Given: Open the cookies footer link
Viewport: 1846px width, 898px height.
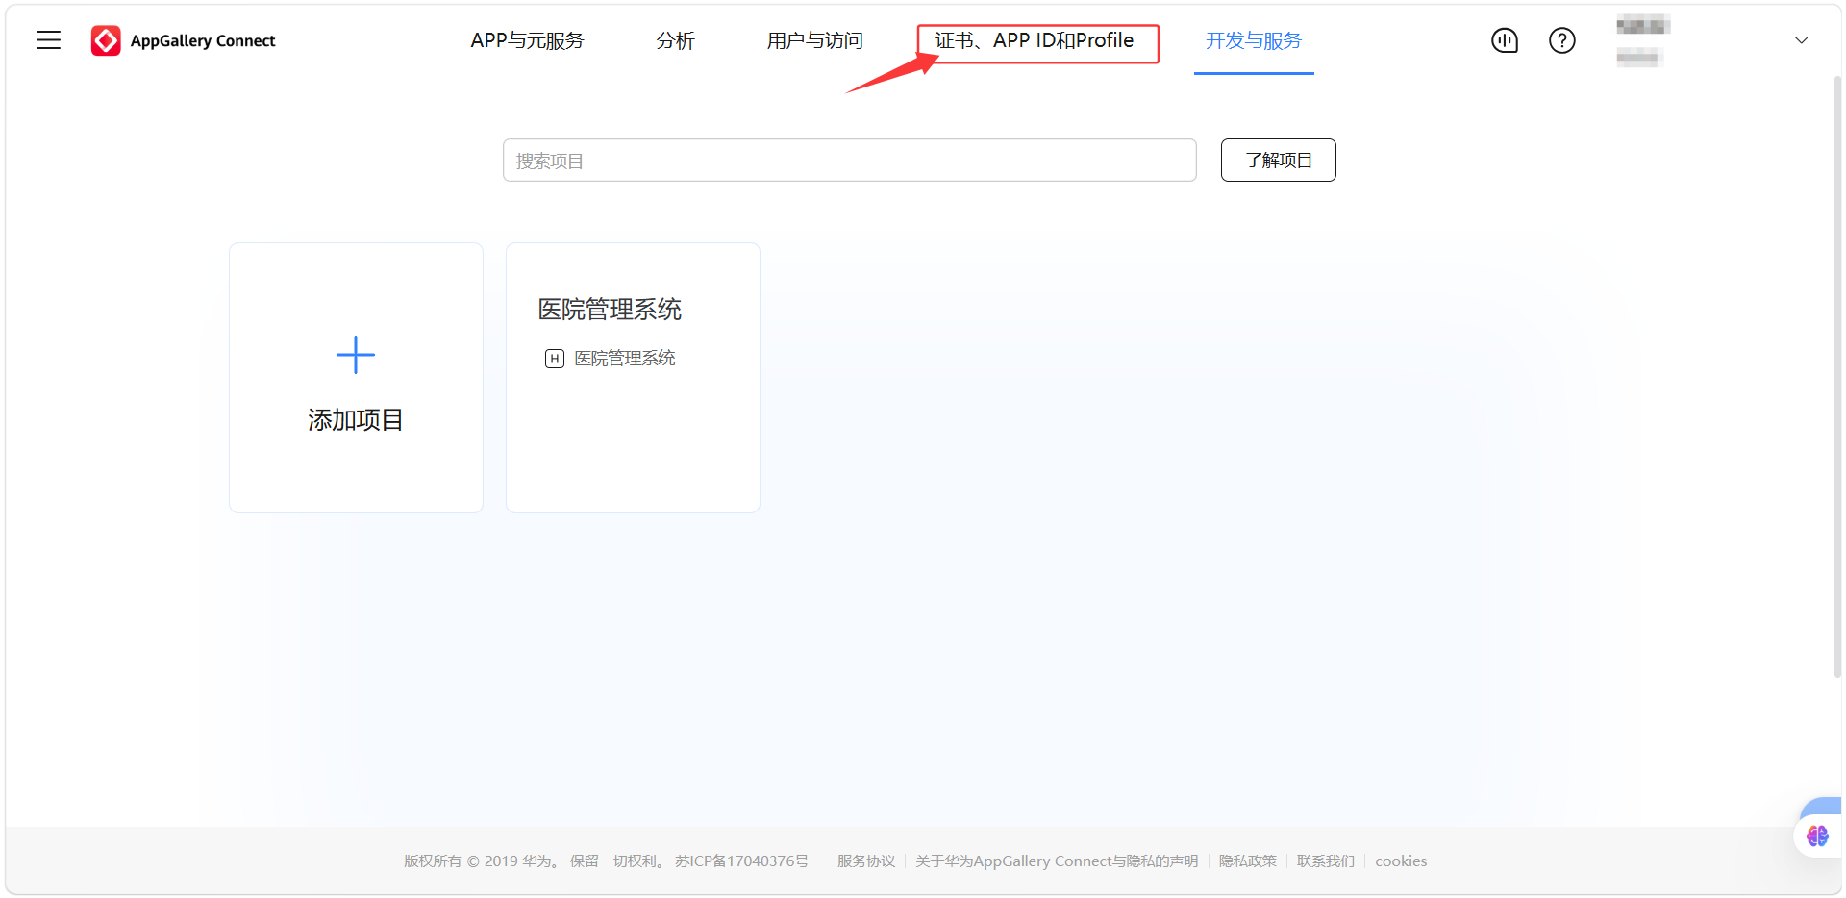Looking at the screenshot, I should pyautogui.click(x=1401, y=861).
